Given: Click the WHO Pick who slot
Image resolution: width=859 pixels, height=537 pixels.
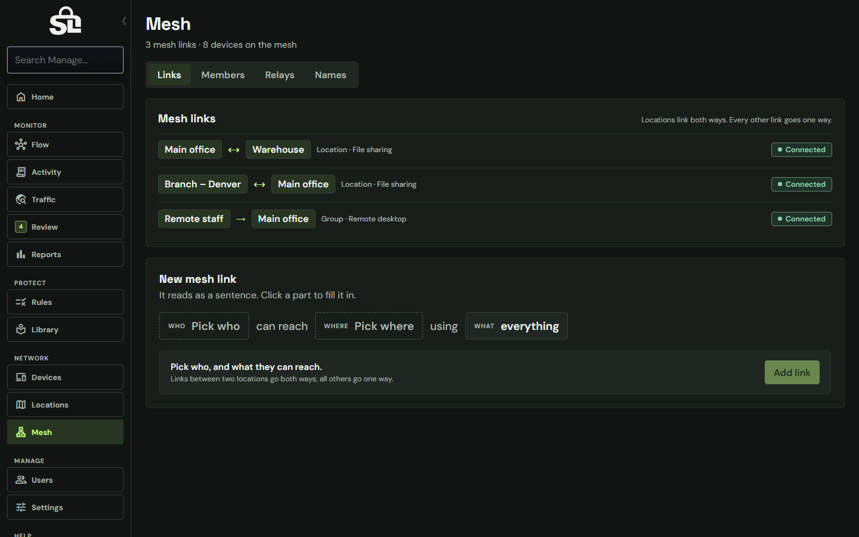Looking at the screenshot, I should click(204, 326).
